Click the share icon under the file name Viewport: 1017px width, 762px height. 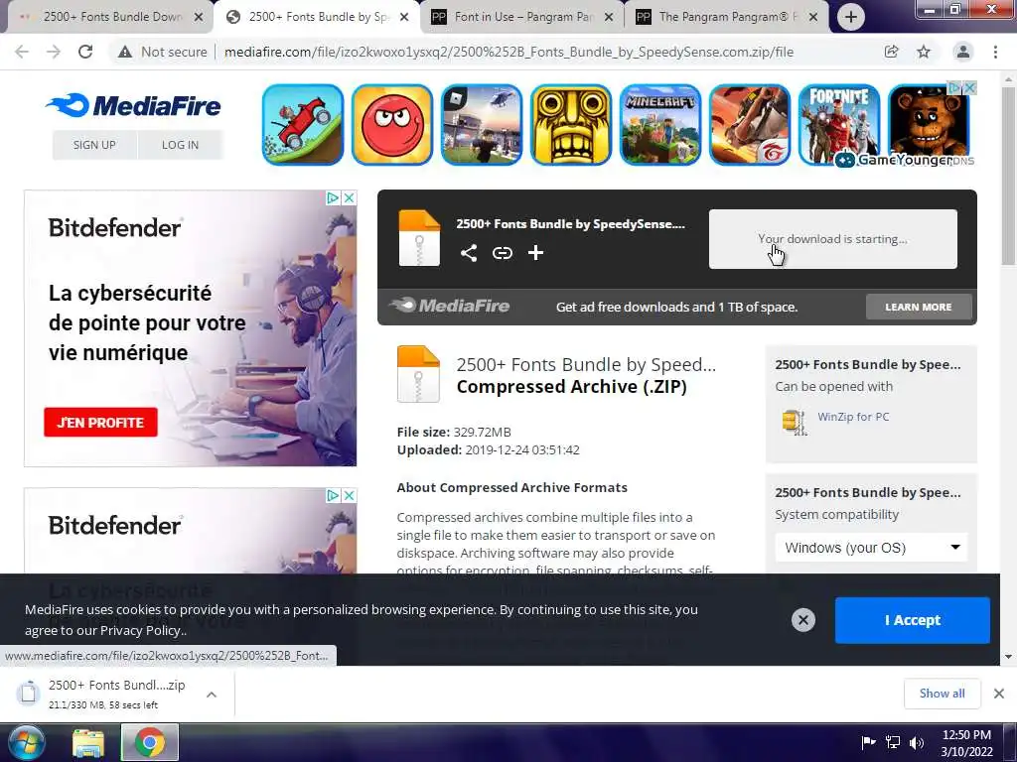pos(469,253)
